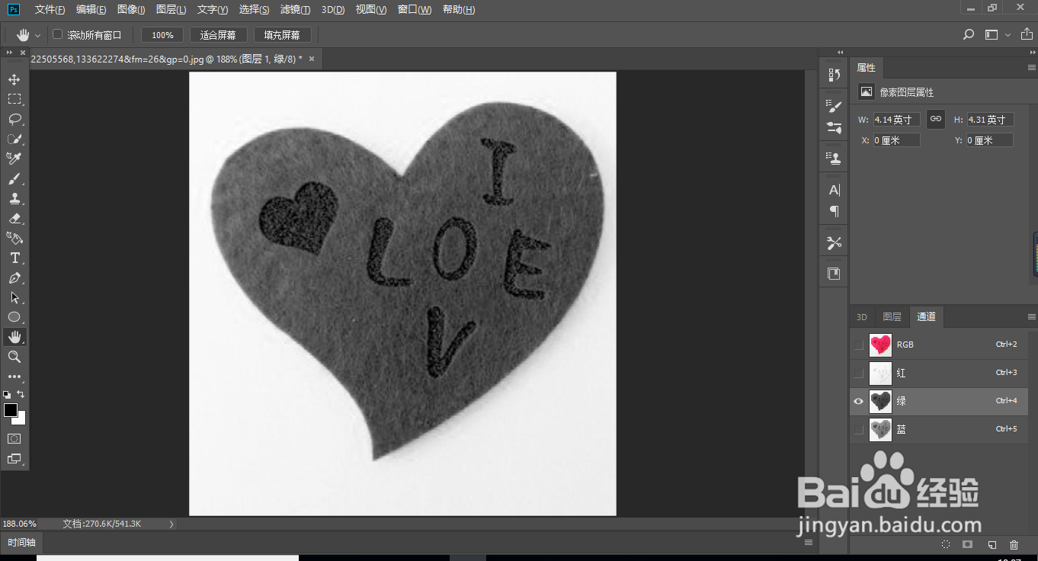The height and width of the screenshot is (561, 1038).
Task: Select the Brush tool
Action: 14,179
